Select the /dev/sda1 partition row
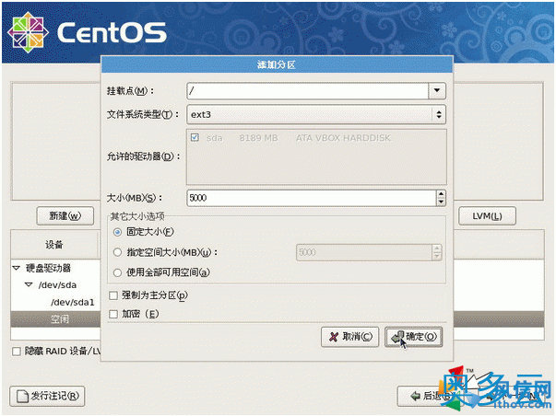 click(x=73, y=302)
